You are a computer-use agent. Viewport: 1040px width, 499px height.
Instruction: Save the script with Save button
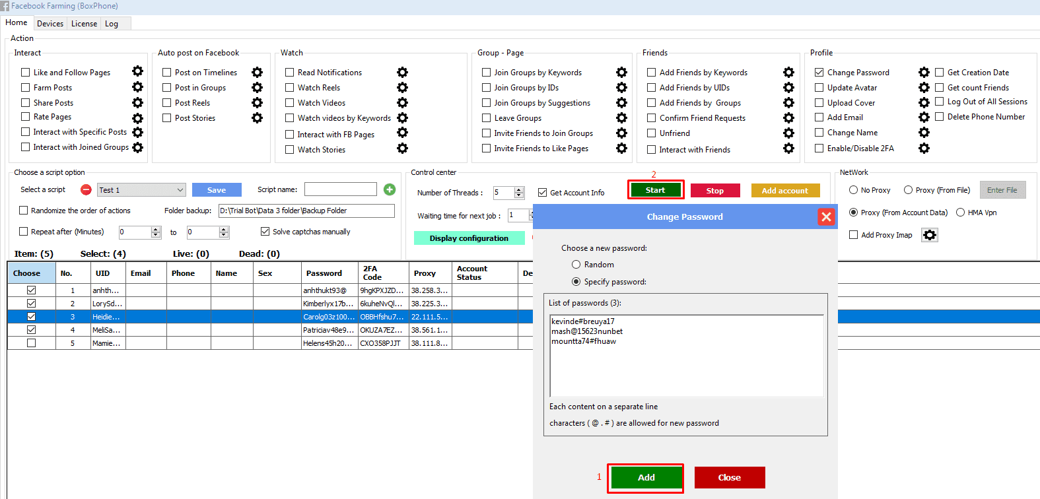pos(217,190)
